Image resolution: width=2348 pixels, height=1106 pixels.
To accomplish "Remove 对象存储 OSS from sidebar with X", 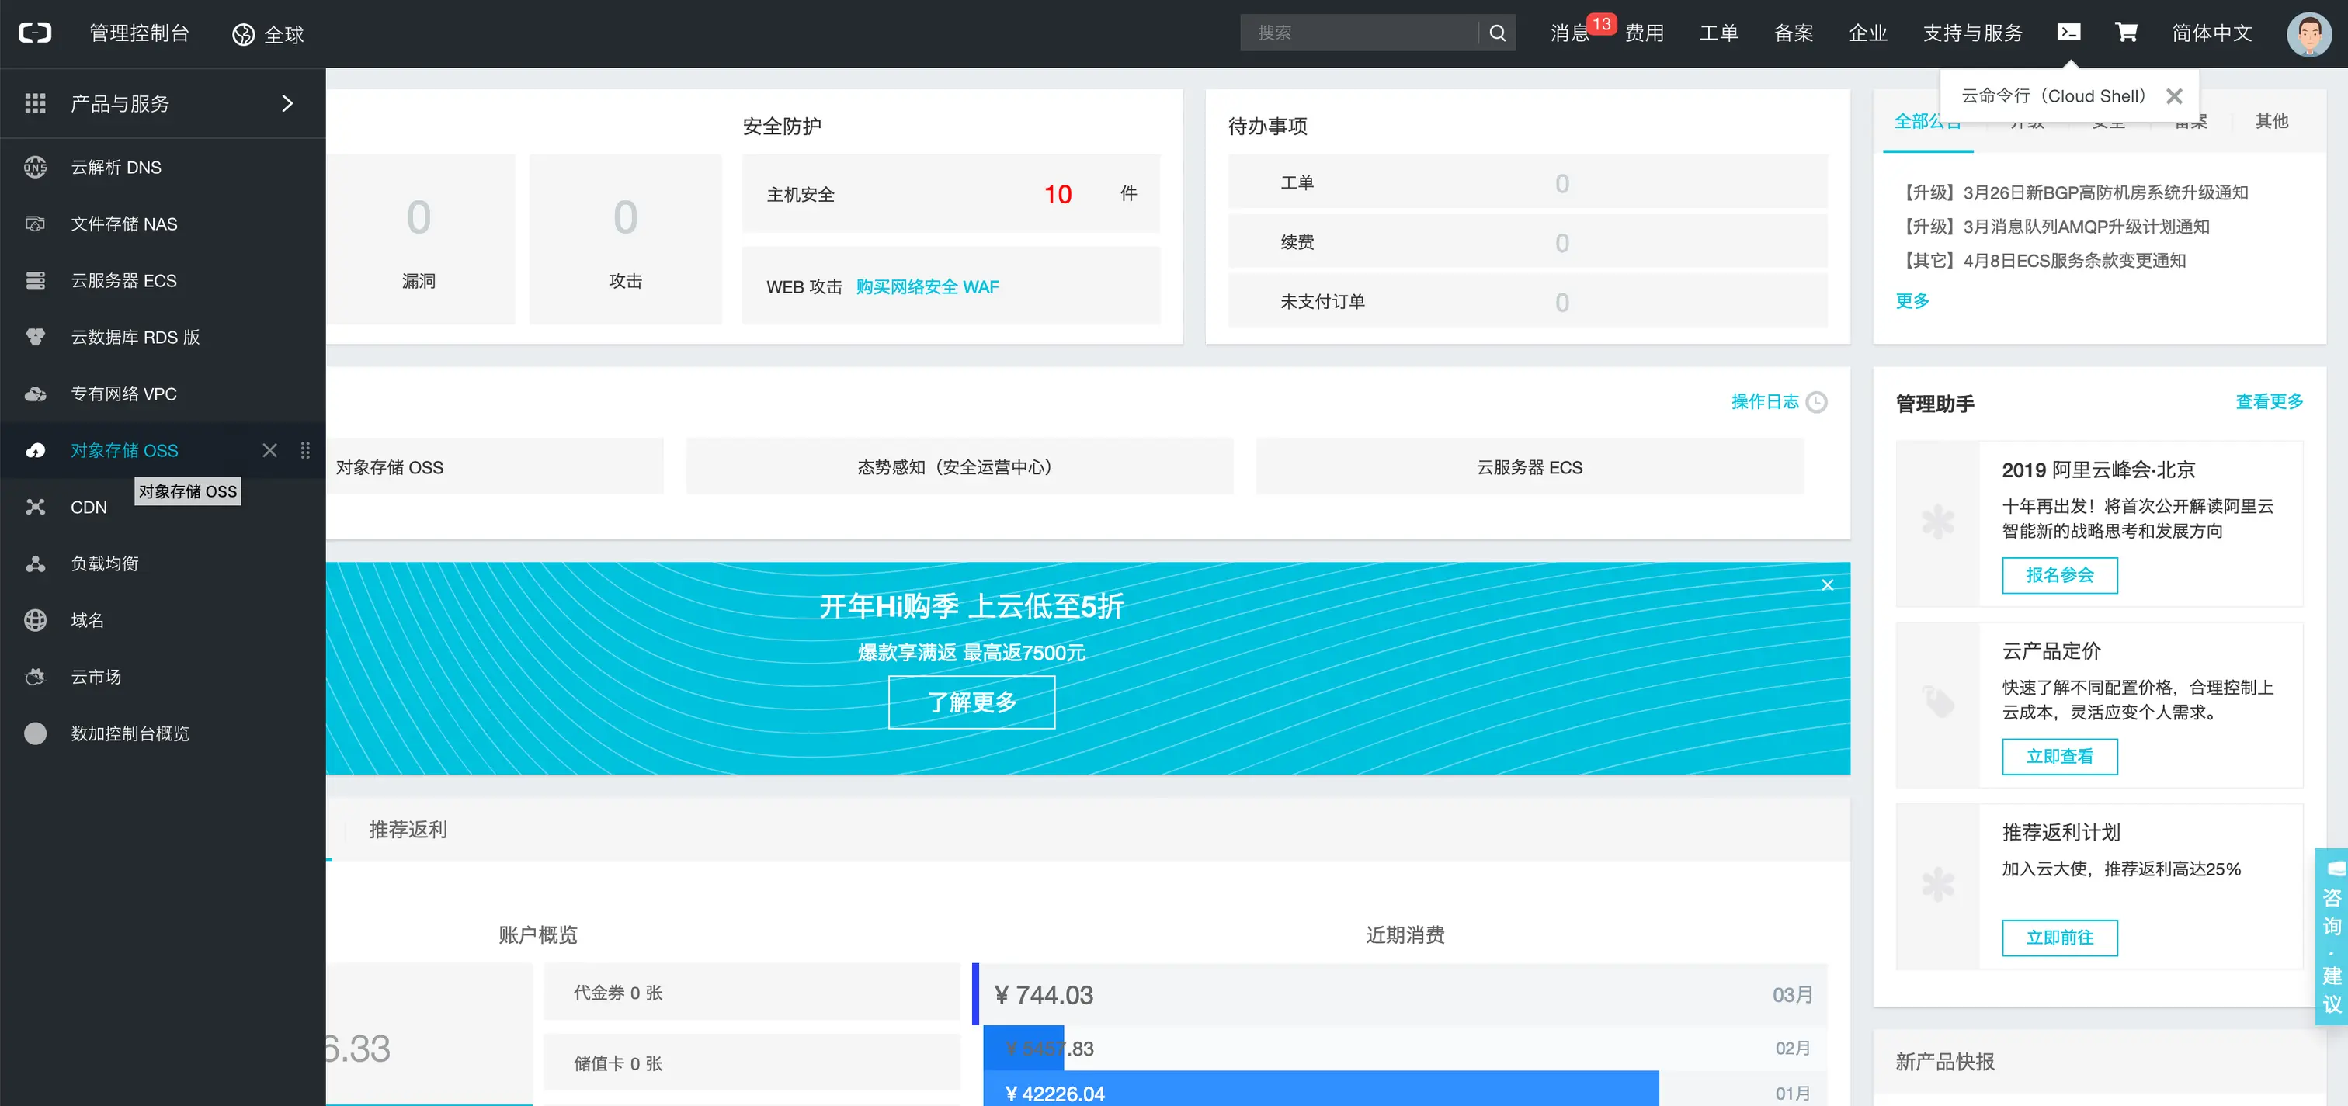I will pos(269,450).
